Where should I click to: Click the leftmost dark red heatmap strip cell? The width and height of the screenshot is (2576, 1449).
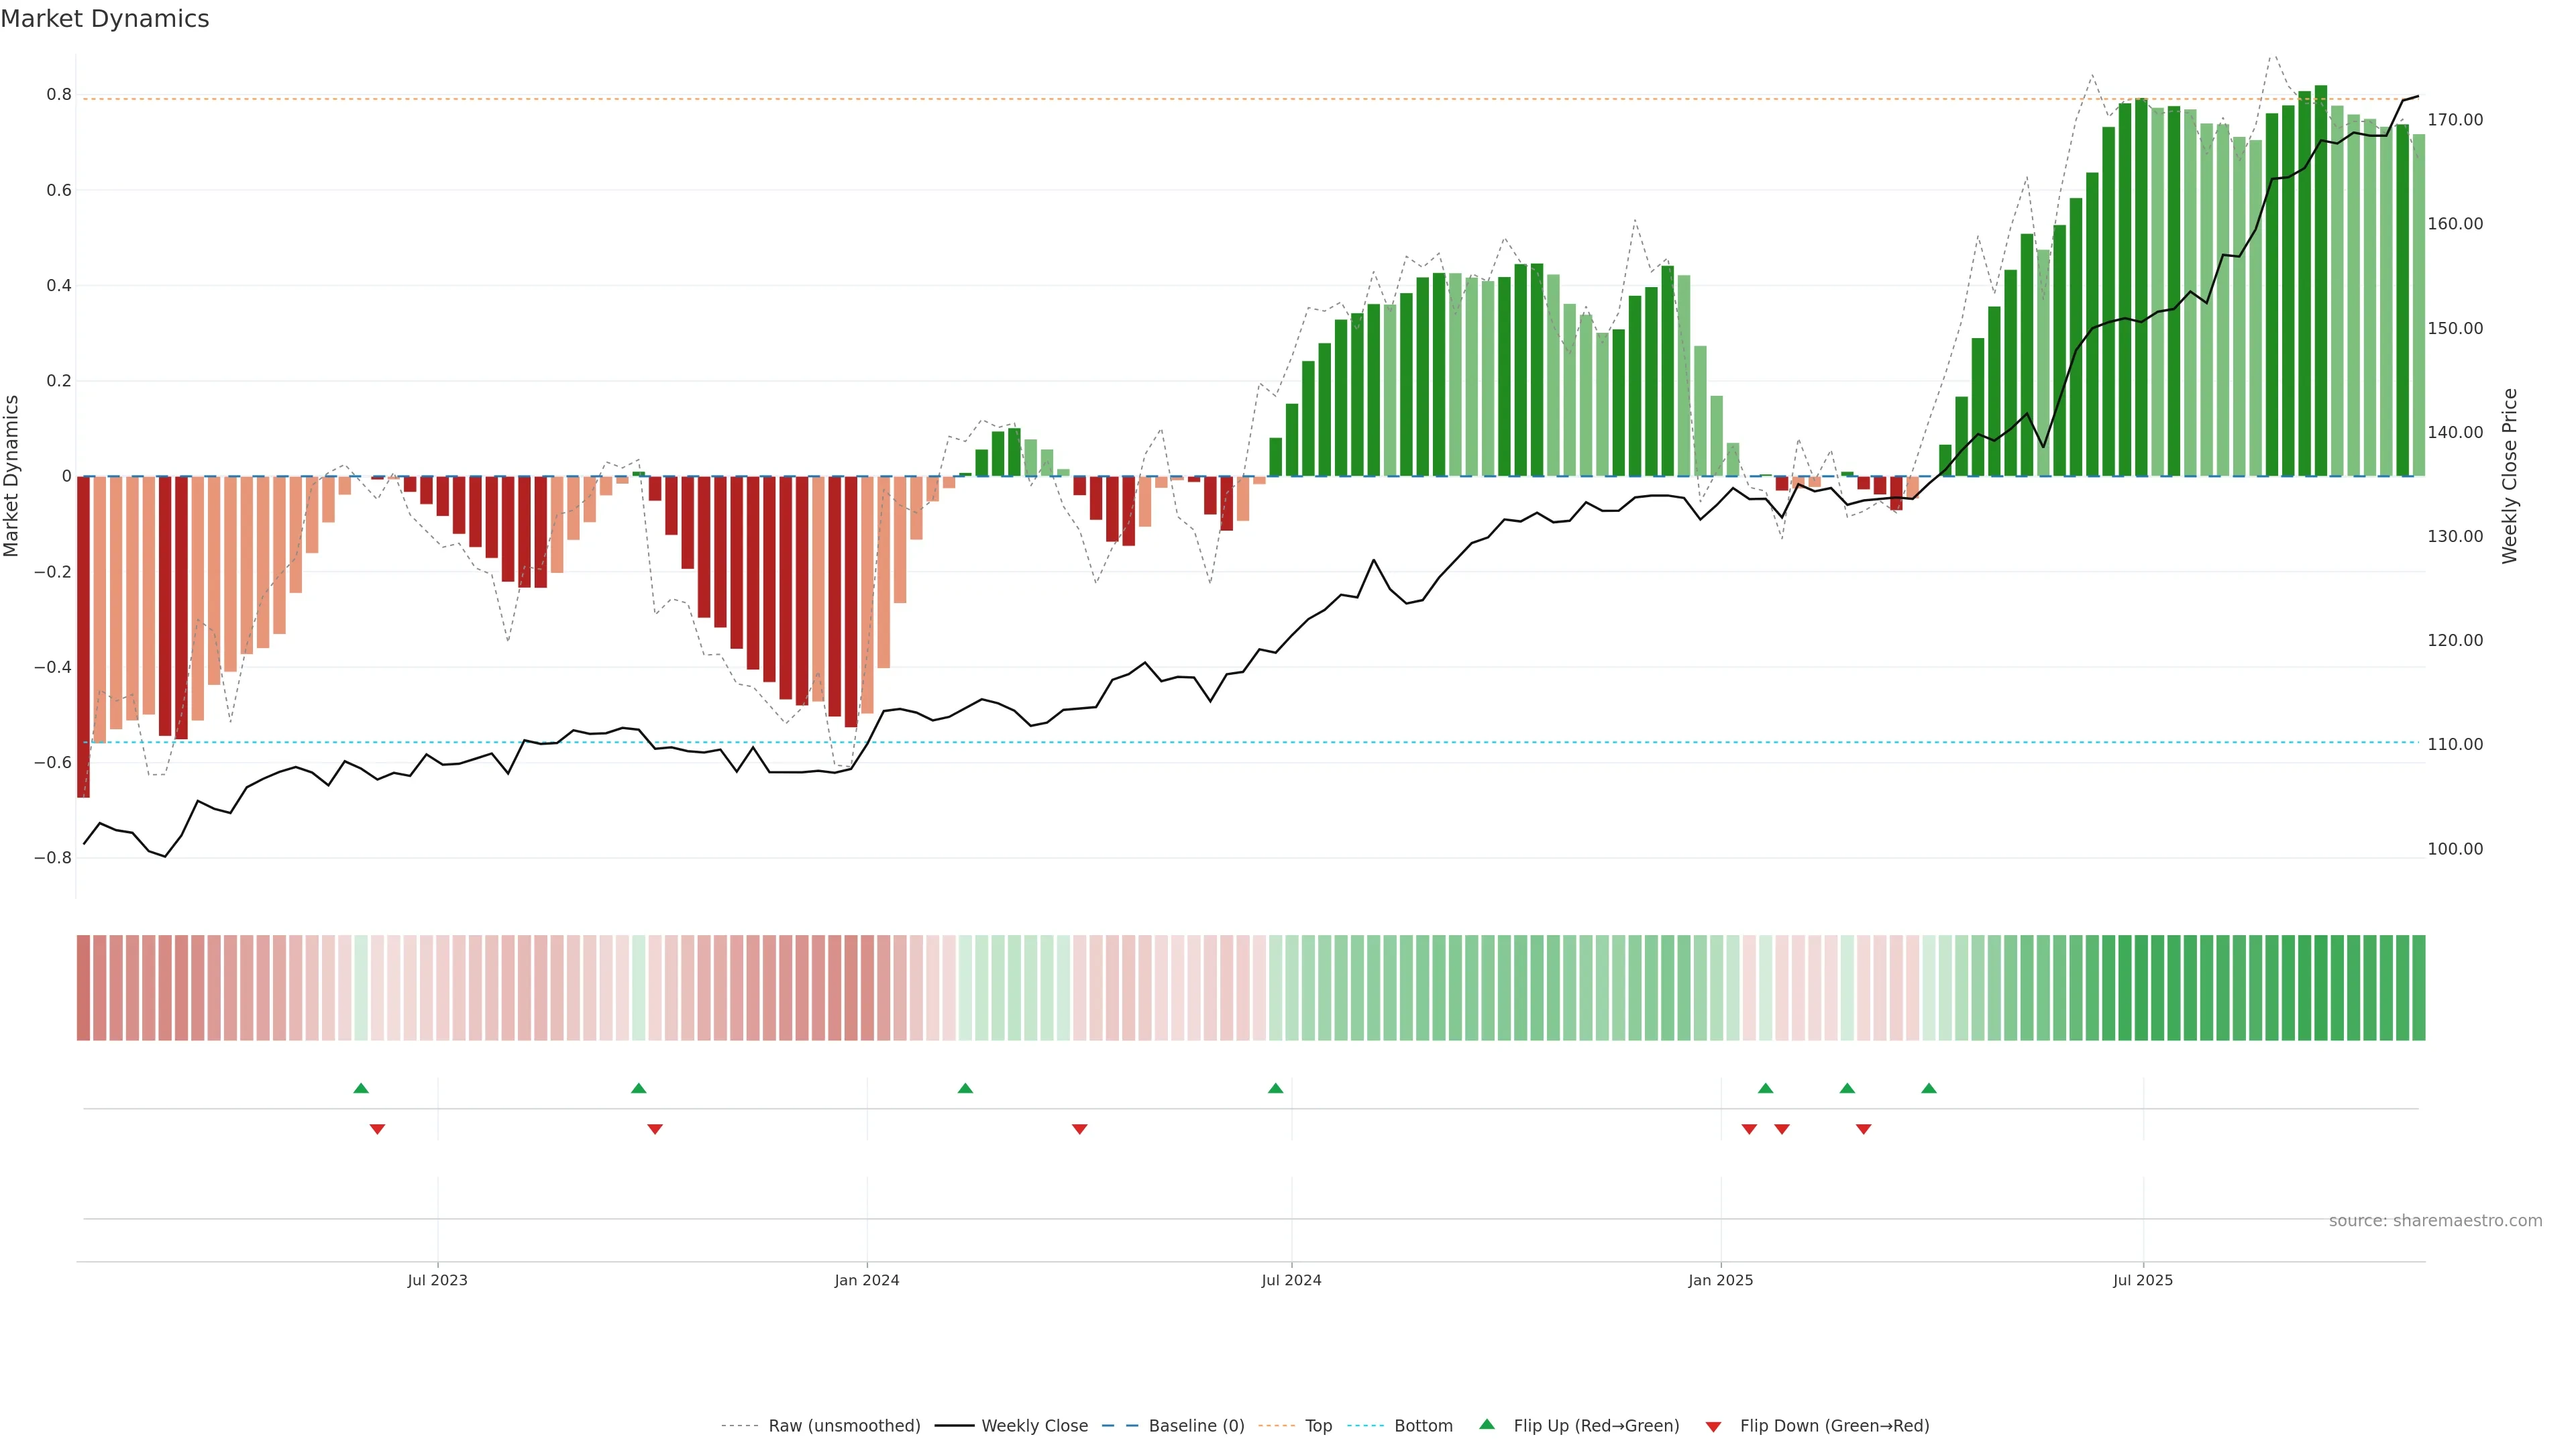pyautogui.click(x=83, y=987)
